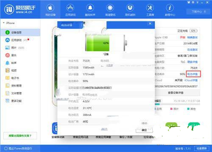The image size is (212, 152).
Task: Select 应用游戏 in sidebar
Action: (x=20, y=40)
